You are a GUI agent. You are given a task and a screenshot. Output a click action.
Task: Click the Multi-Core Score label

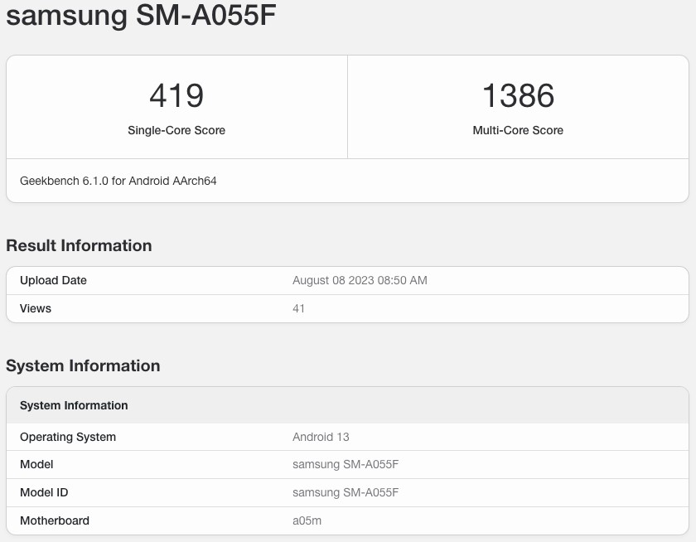coord(518,130)
